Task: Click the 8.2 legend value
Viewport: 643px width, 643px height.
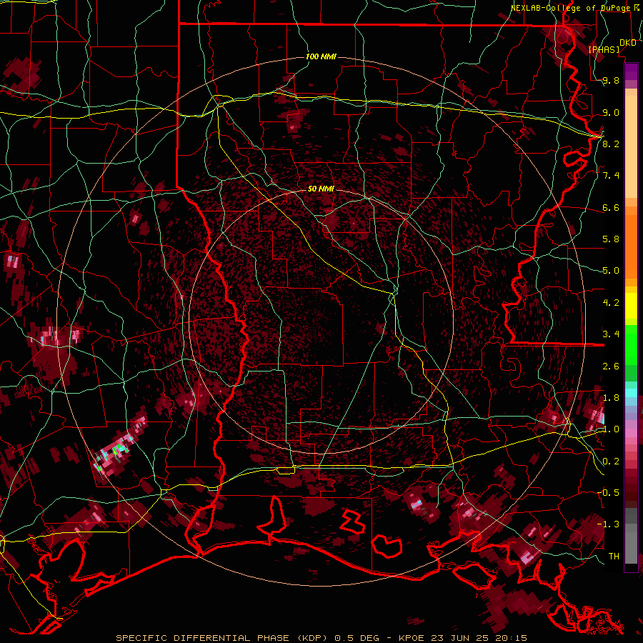Action: 611,144
